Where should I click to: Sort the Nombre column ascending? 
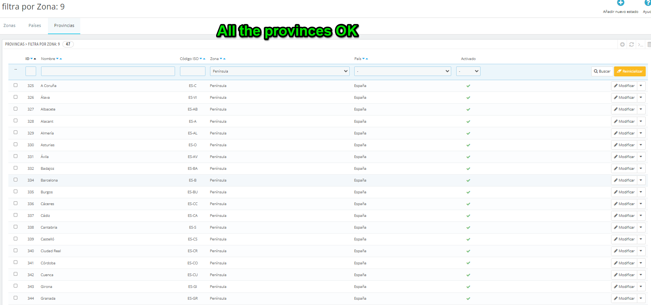(x=61, y=59)
